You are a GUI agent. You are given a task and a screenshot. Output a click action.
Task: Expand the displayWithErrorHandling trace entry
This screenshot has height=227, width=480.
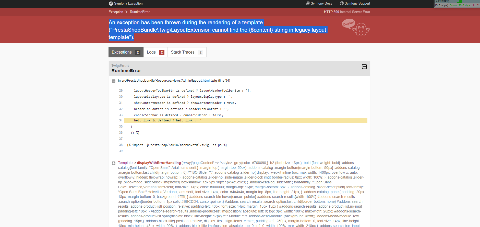coord(114,163)
